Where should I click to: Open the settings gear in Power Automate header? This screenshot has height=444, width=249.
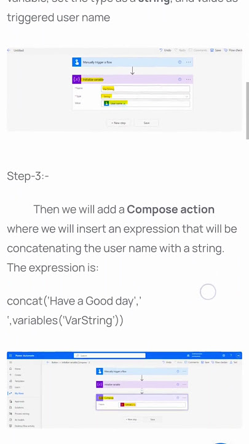224,355
